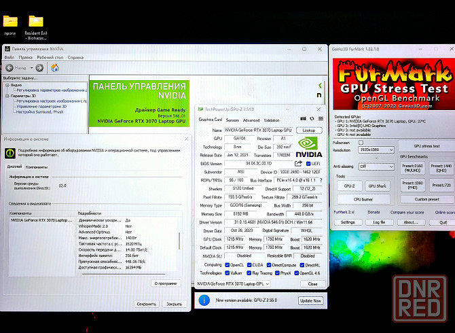Image resolution: width=455 pixels, height=333 pixels.
Task: Open back history dropdown arrow in NVIDIA panel
Action: [32, 68]
